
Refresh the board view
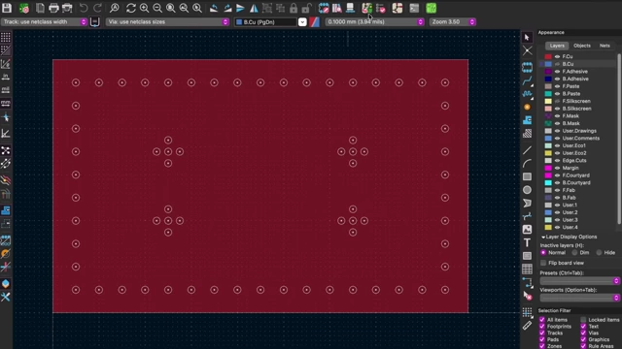tap(131, 8)
